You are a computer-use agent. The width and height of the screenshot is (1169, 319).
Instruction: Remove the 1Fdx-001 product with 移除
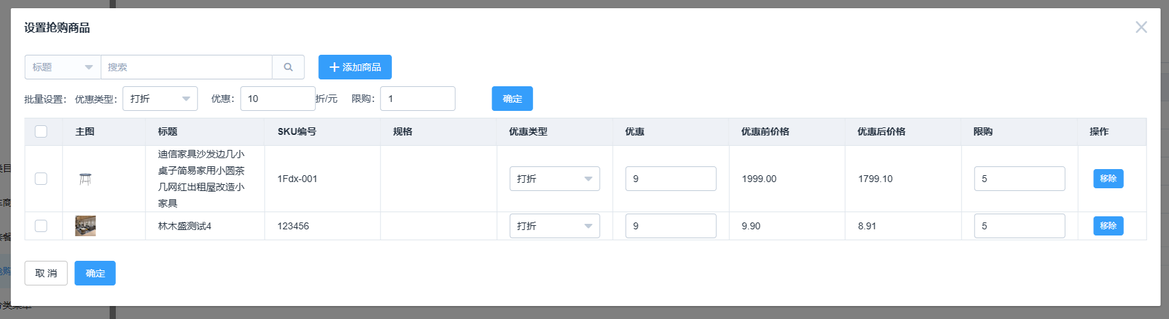pos(1108,179)
